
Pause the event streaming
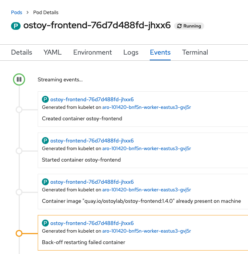tap(19, 79)
